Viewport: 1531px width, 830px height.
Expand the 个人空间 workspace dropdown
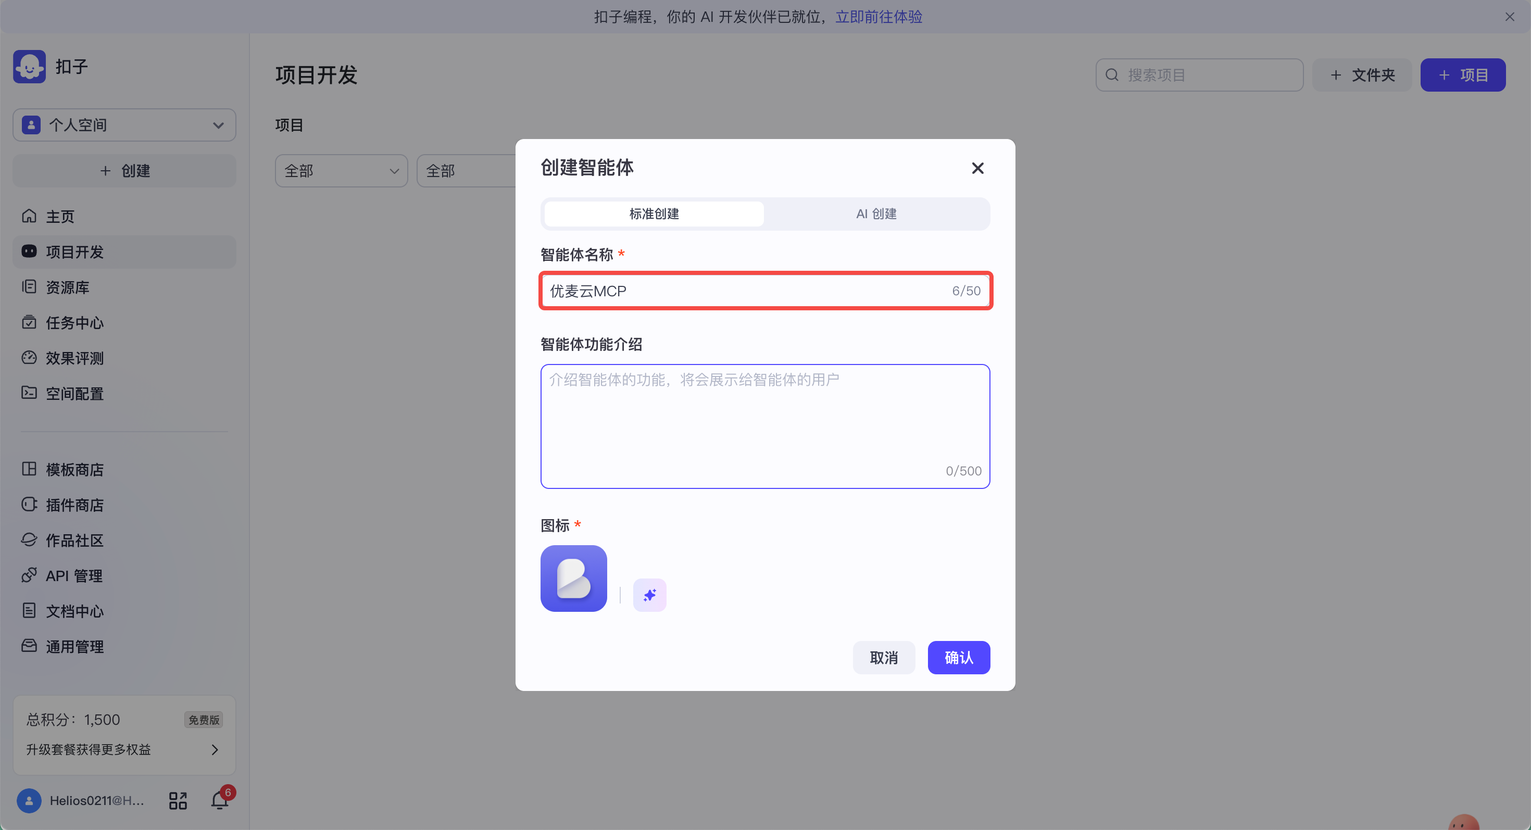(x=124, y=125)
